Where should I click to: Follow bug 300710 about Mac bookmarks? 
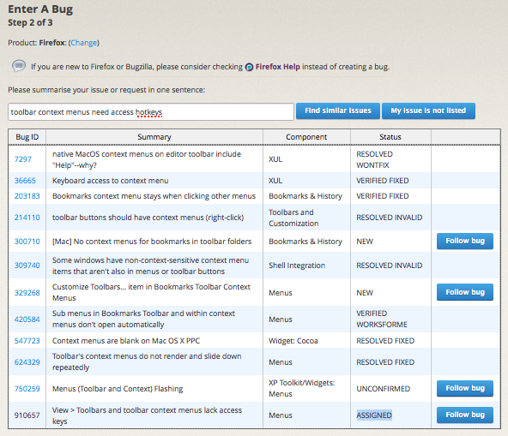click(x=465, y=241)
